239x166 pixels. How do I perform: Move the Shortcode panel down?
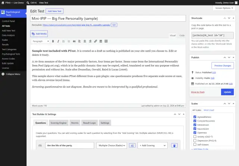[x=229, y=18]
